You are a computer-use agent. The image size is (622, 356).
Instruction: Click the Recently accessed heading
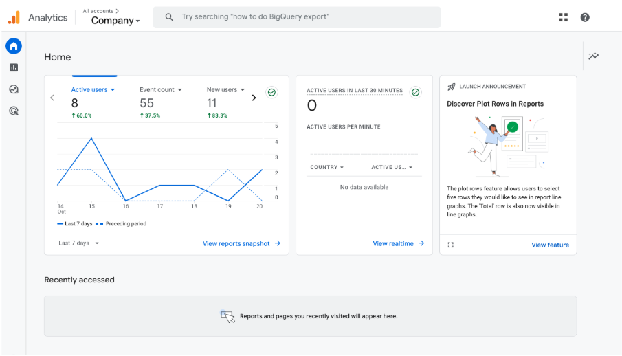tap(79, 280)
